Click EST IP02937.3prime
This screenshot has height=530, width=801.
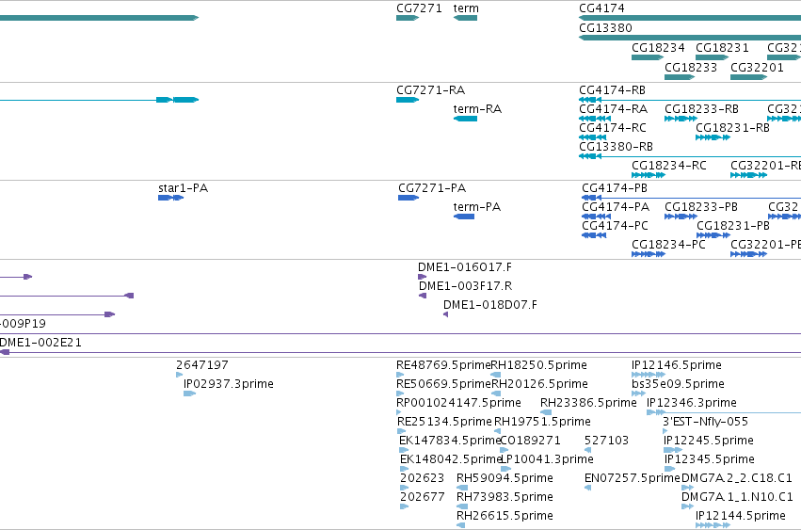(x=189, y=393)
